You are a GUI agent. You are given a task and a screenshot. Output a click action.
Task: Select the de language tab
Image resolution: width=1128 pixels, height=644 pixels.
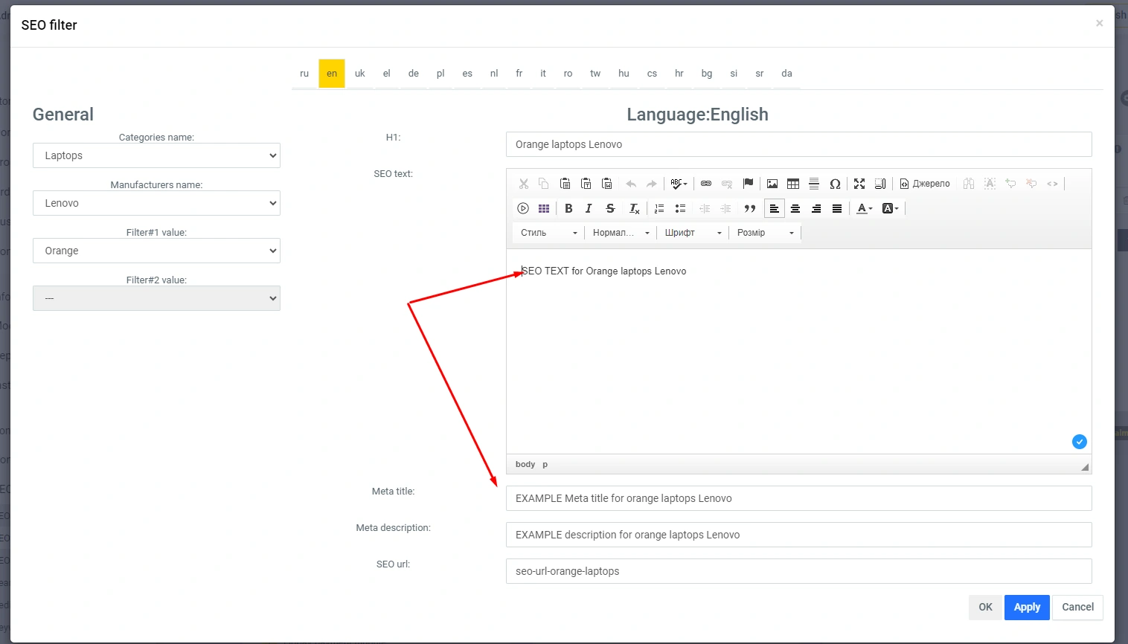[x=414, y=74]
